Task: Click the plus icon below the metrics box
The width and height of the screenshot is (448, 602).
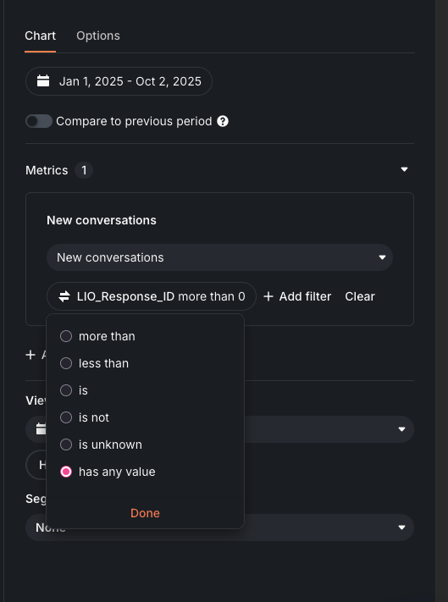Action: pyautogui.click(x=30, y=355)
